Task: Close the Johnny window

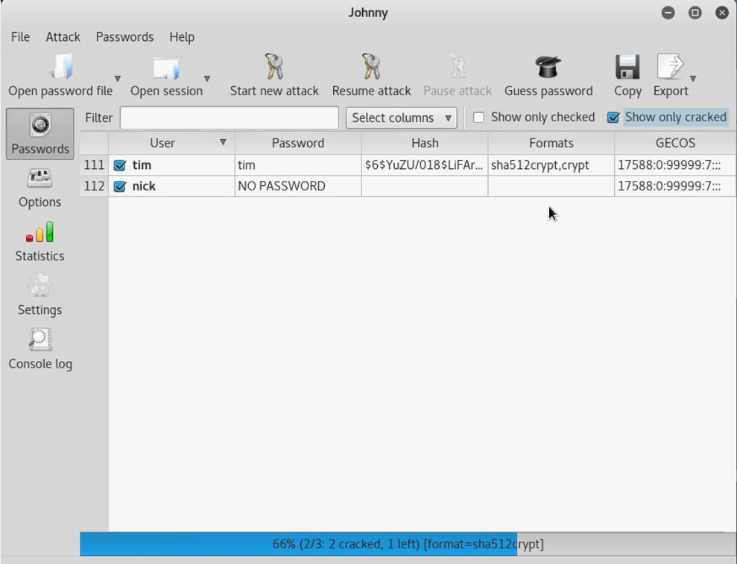Action: click(x=722, y=13)
